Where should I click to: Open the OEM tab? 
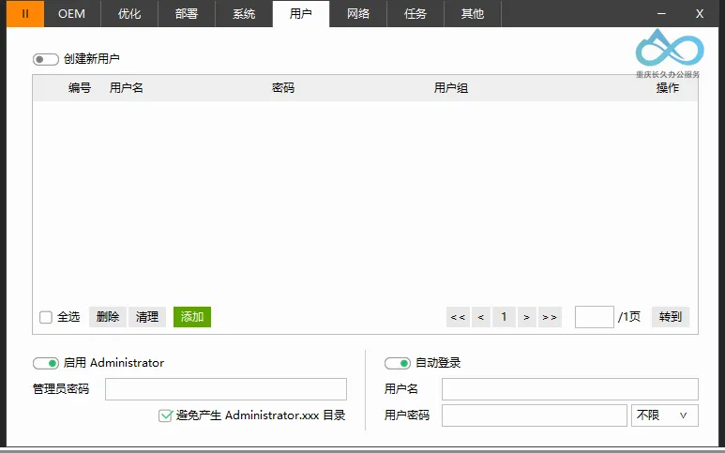click(72, 14)
